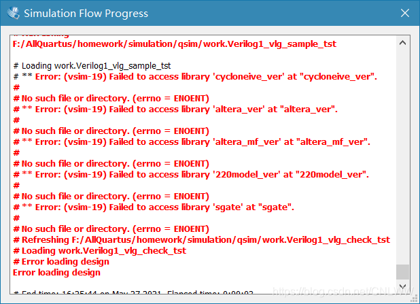The height and width of the screenshot is (304, 420).
Task: Click the vertical scrollbar thumb
Action: (402, 272)
